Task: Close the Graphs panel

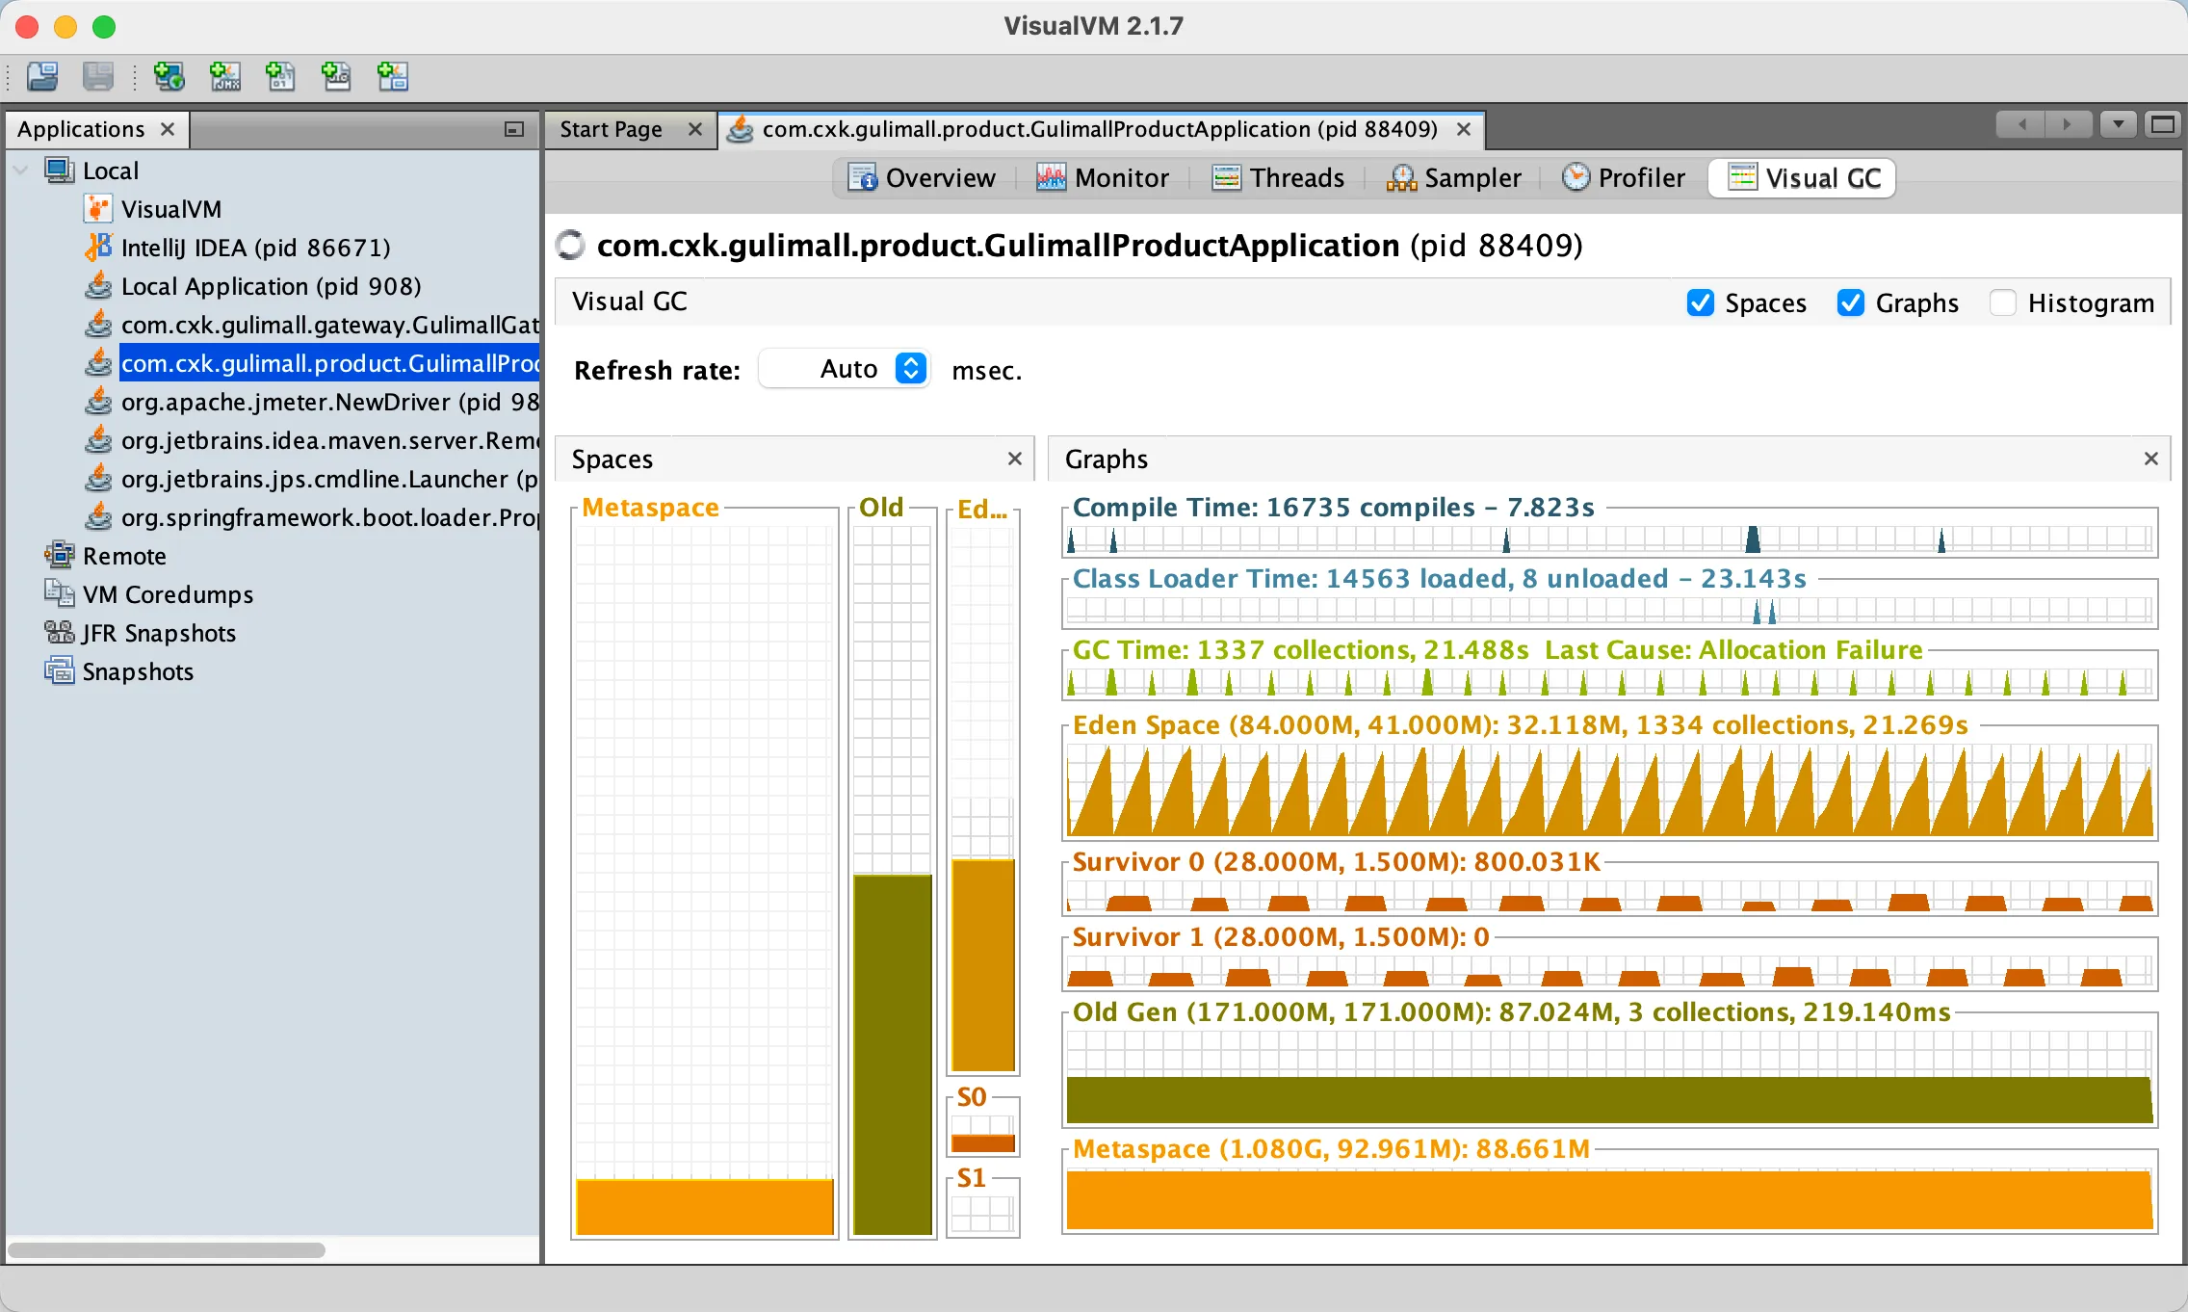Action: click(2151, 459)
